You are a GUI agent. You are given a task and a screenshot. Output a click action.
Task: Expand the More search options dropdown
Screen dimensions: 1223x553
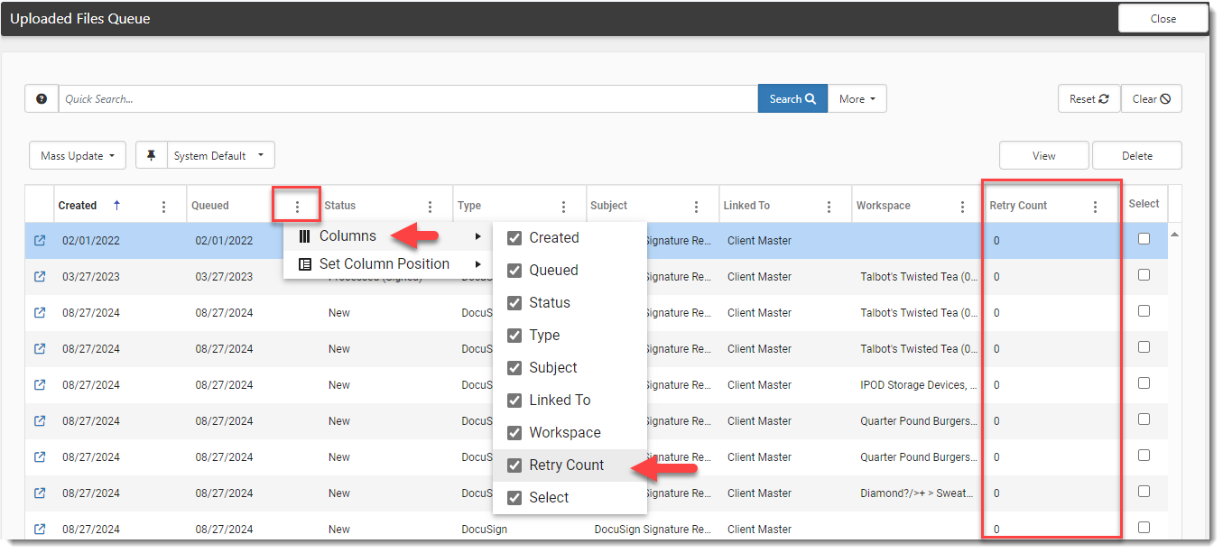coord(857,99)
